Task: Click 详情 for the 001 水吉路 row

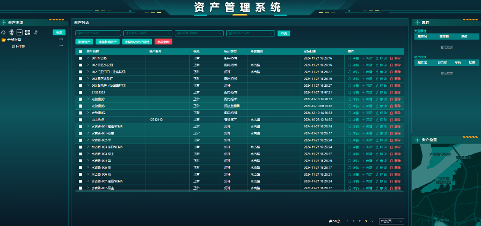Action: tap(353, 58)
